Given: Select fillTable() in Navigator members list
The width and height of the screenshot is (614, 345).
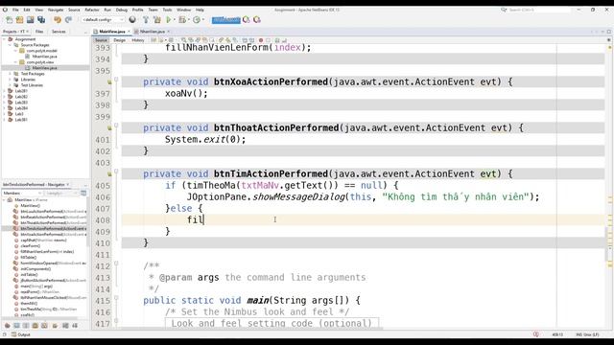Looking at the screenshot, I should pos(28,258).
